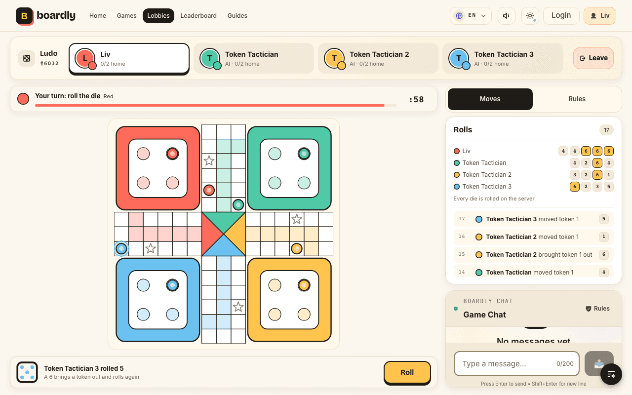The image size is (632, 395).
Task: Click the blue highlighted token on track
Action: point(121,248)
